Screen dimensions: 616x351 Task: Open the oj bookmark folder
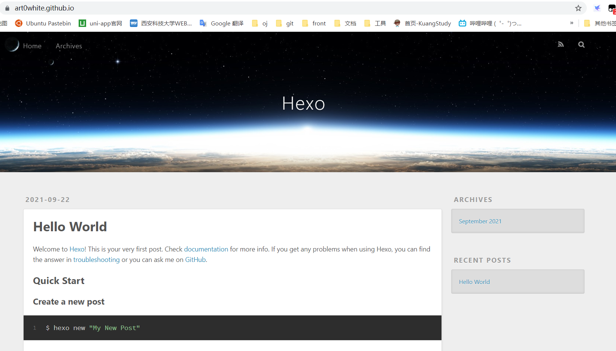[260, 23]
